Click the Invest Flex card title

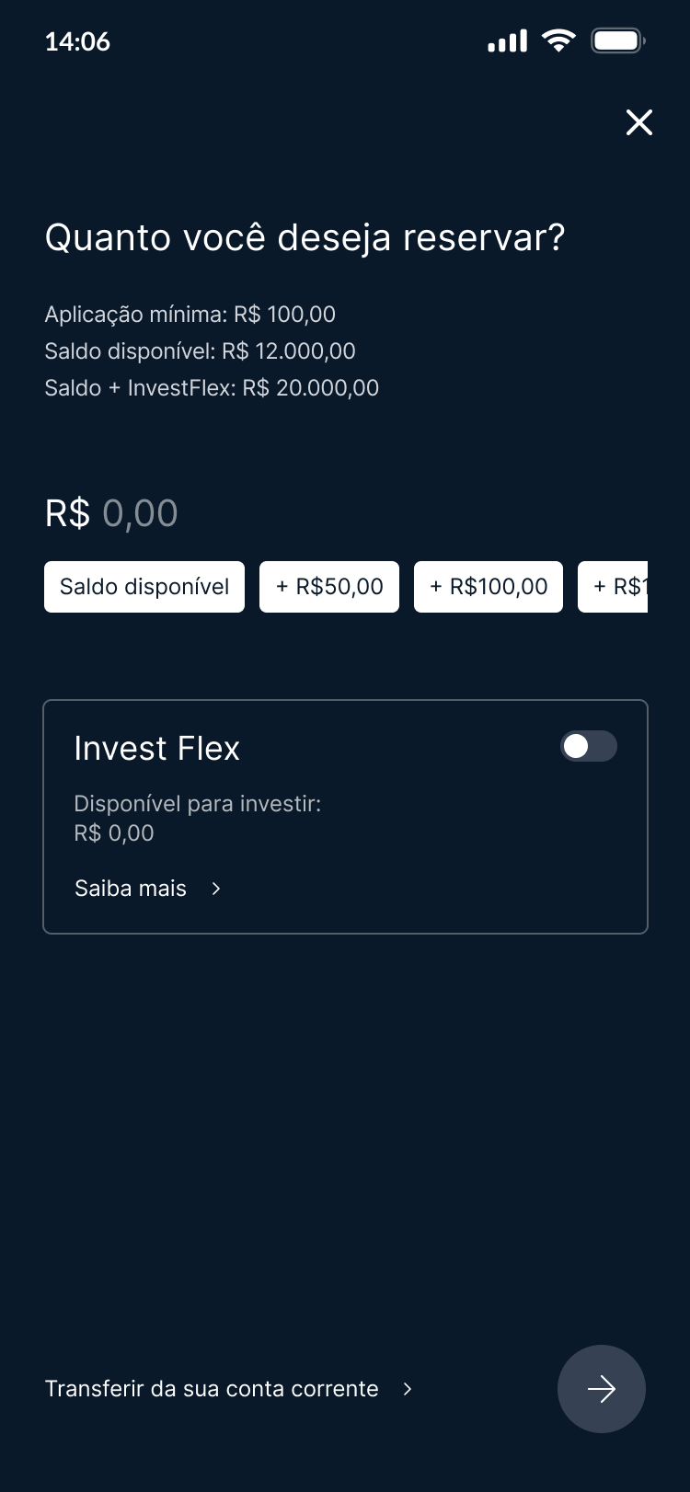[157, 749]
